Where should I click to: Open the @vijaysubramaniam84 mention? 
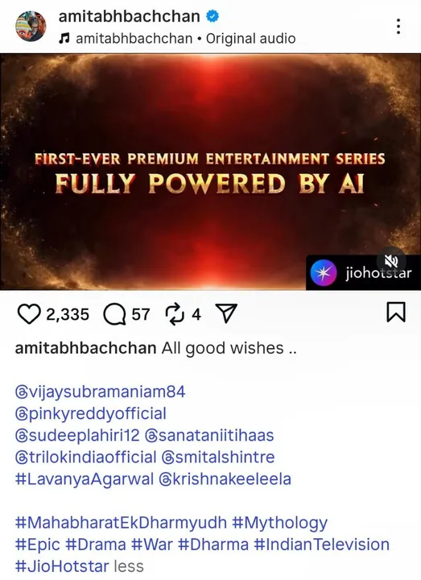(x=100, y=391)
